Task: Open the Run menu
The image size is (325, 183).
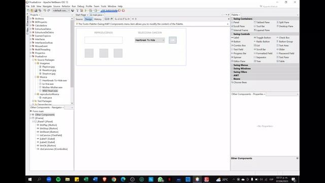Action: click(74, 7)
